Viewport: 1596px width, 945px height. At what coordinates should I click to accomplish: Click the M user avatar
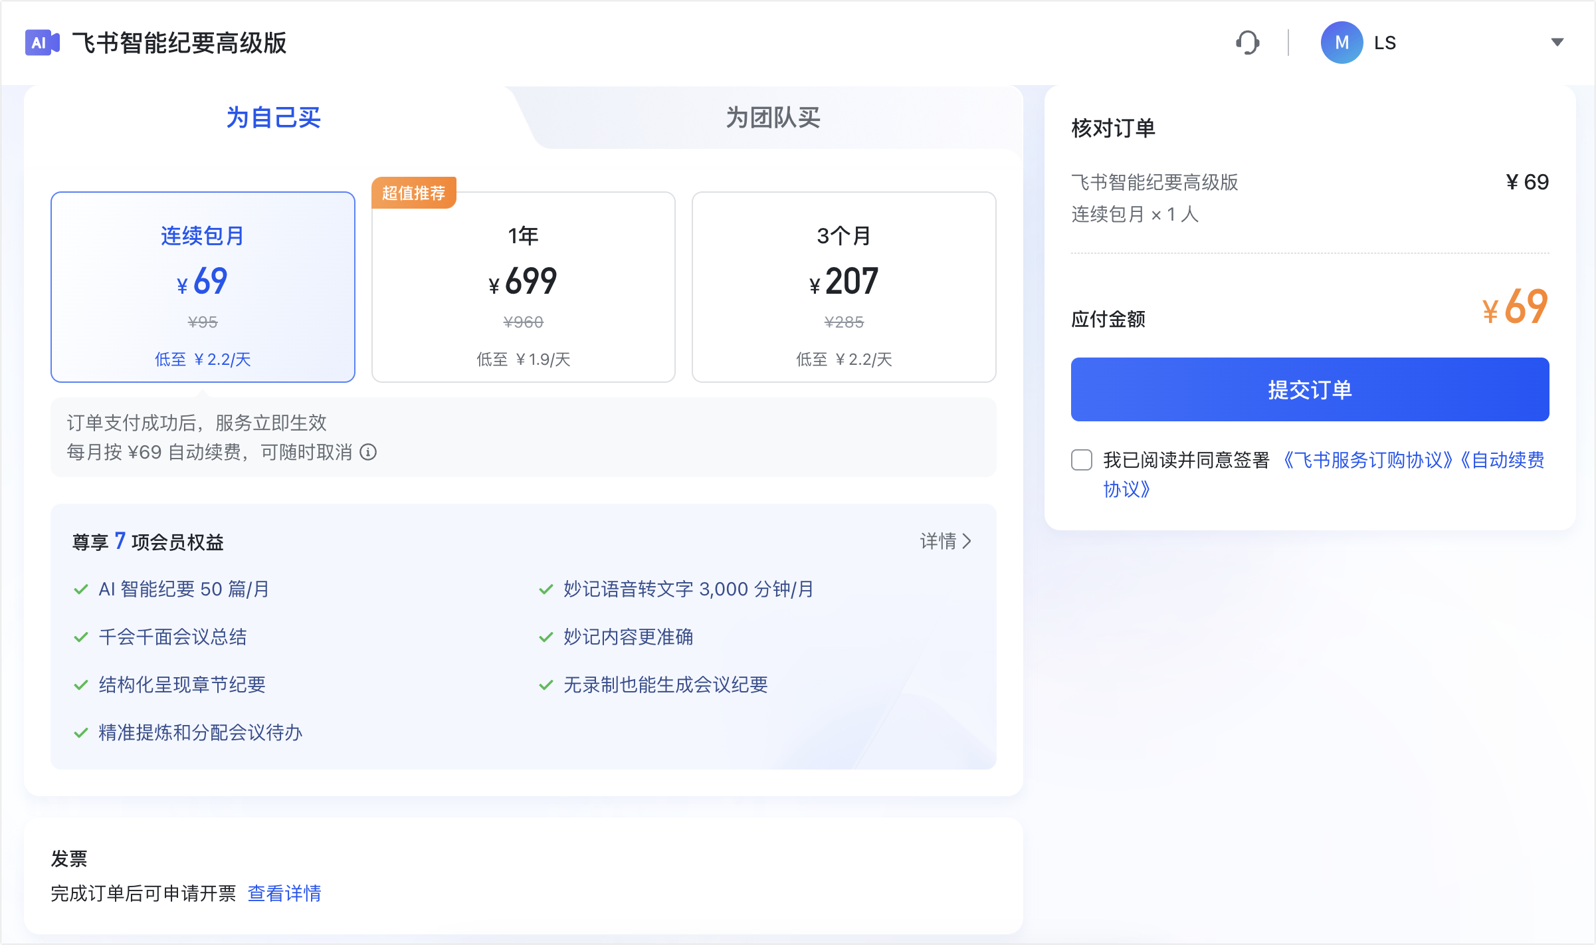point(1342,43)
